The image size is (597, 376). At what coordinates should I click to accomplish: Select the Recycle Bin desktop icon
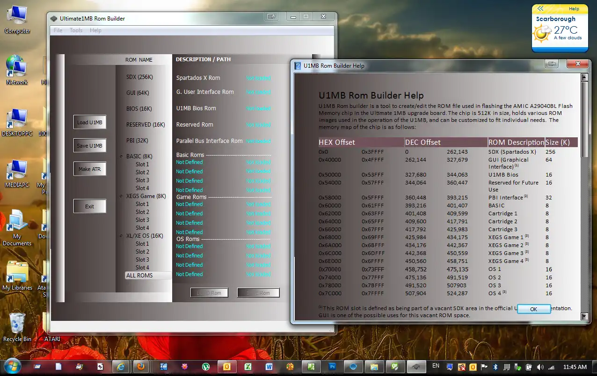(17, 327)
